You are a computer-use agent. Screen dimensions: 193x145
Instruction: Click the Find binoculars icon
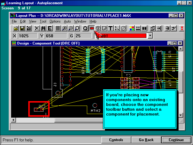click(43, 28)
